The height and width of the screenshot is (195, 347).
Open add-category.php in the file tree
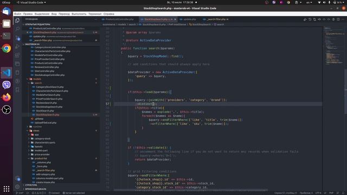pos(46,174)
